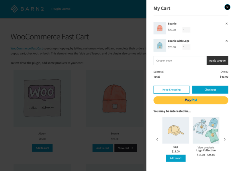Remove the Beanie from the cart
The height and width of the screenshot is (171, 235).
226,24
